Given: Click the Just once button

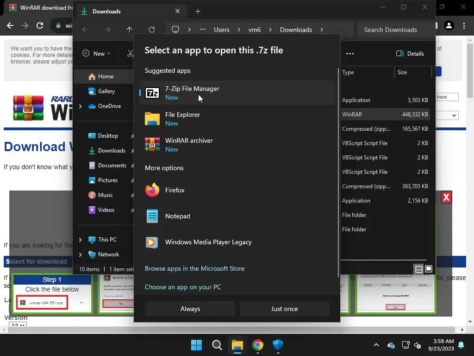Looking at the screenshot, I should (285, 309).
